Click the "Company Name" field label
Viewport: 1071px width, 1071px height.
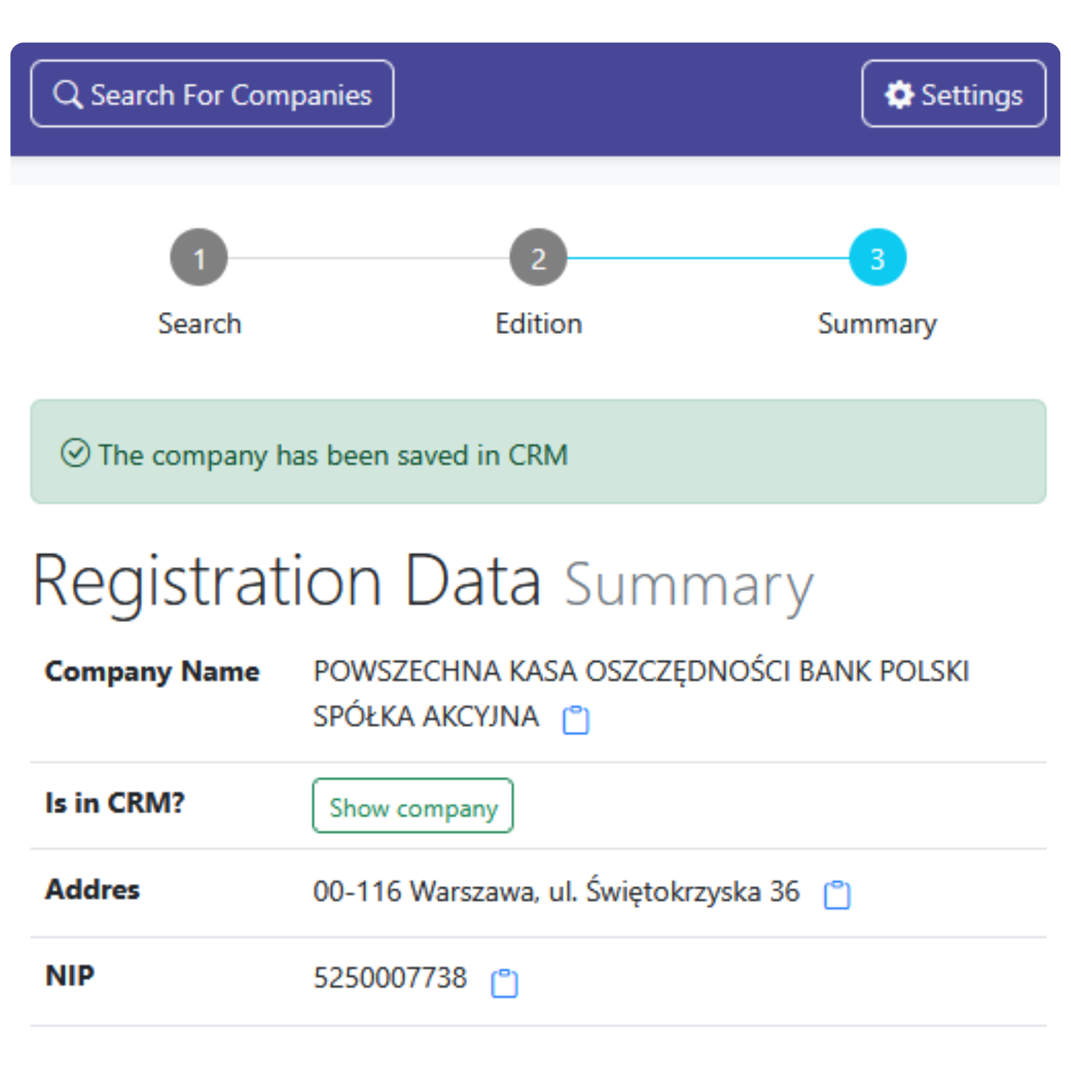[x=152, y=672]
